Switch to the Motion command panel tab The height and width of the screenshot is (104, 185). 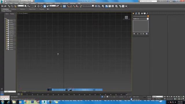(142, 14)
